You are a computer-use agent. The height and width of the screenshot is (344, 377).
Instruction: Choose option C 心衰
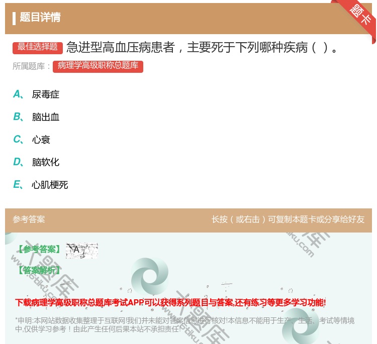[32, 139]
